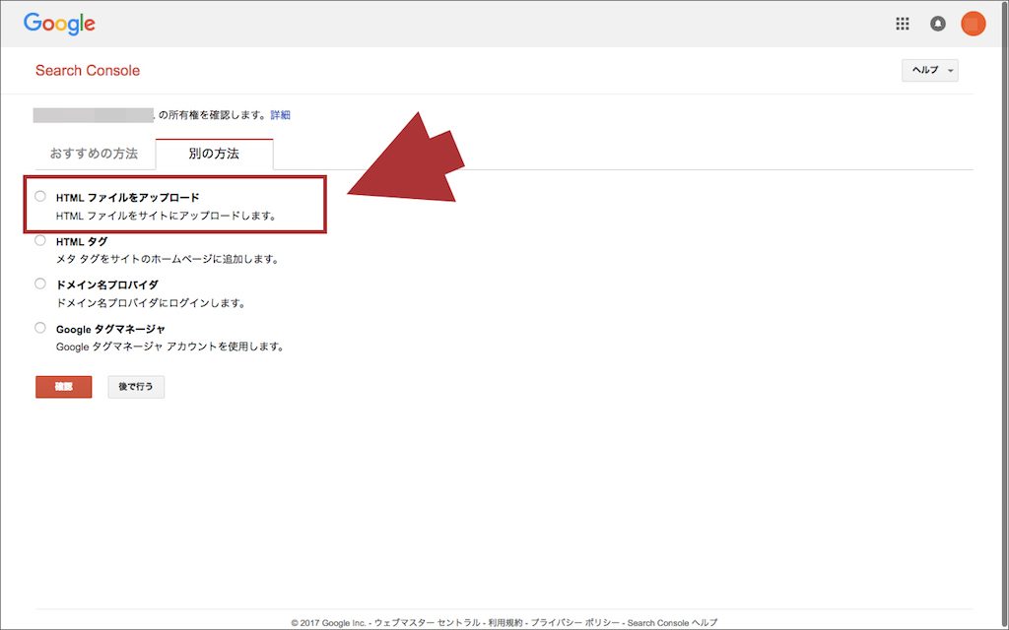
Task: Click the HTML タグ option label
Action: (82, 242)
